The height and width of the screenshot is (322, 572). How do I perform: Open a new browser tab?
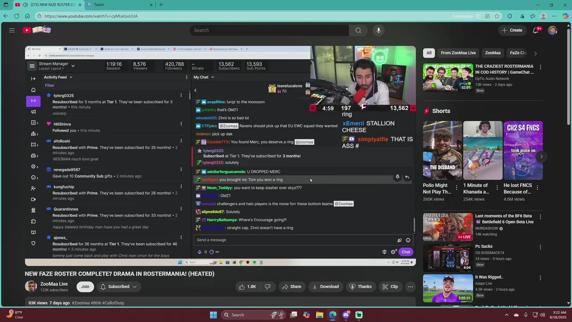[x=161, y=5]
